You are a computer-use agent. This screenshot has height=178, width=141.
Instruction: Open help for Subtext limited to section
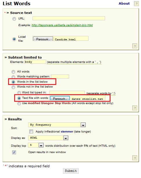tap(135, 108)
